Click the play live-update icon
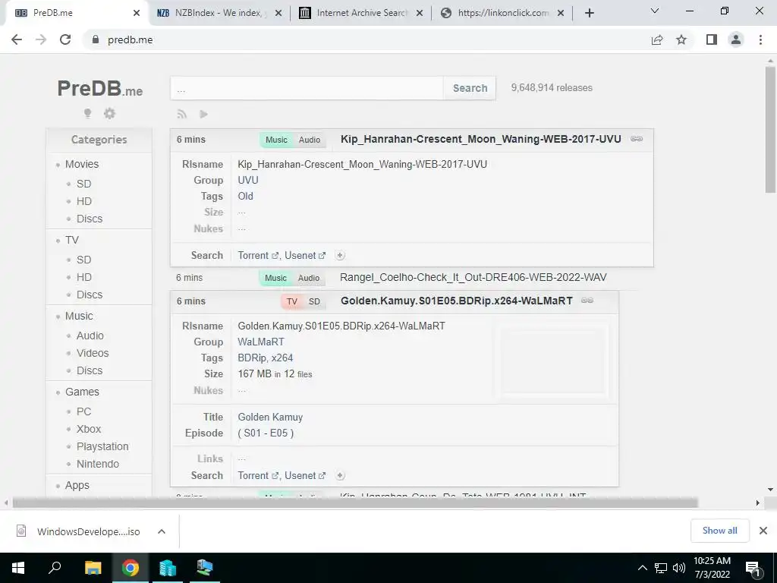This screenshot has height=583, width=777. pyautogui.click(x=203, y=115)
